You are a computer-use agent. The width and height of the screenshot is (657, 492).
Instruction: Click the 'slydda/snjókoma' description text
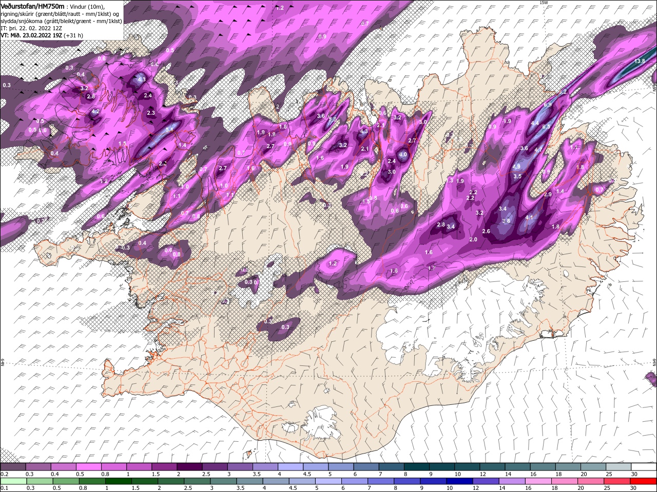[22, 21]
